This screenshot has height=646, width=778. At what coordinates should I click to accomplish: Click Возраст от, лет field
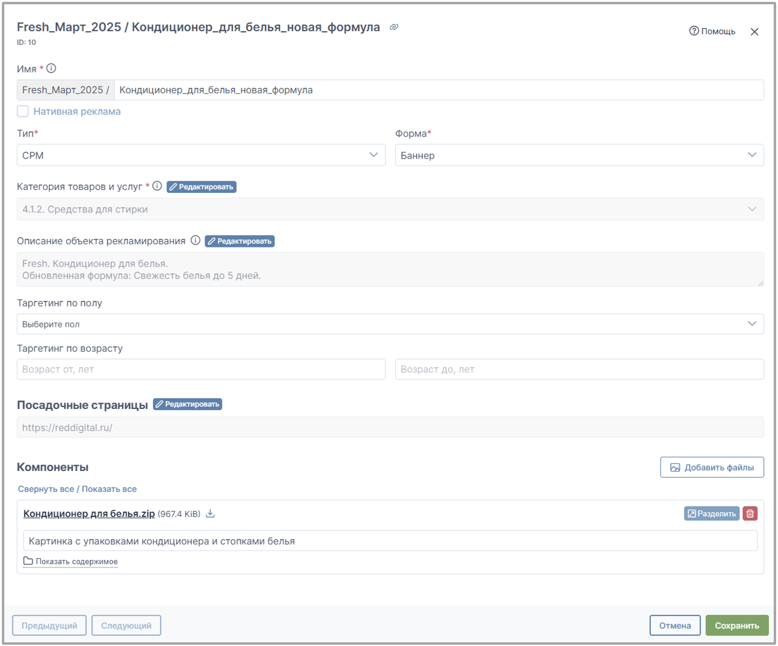(x=201, y=369)
